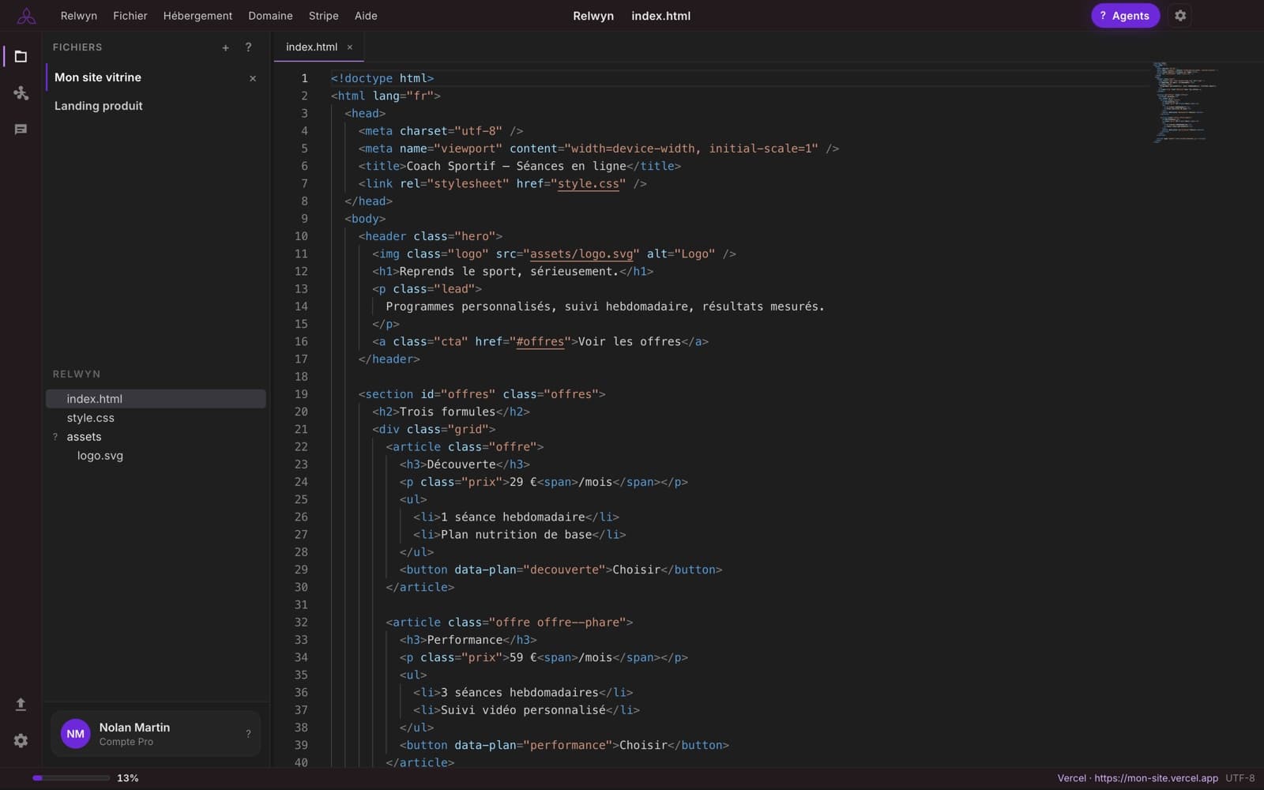The image size is (1264, 790).
Task: Place cursor on line 12 h1 heading text
Action: click(x=510, y=272)
